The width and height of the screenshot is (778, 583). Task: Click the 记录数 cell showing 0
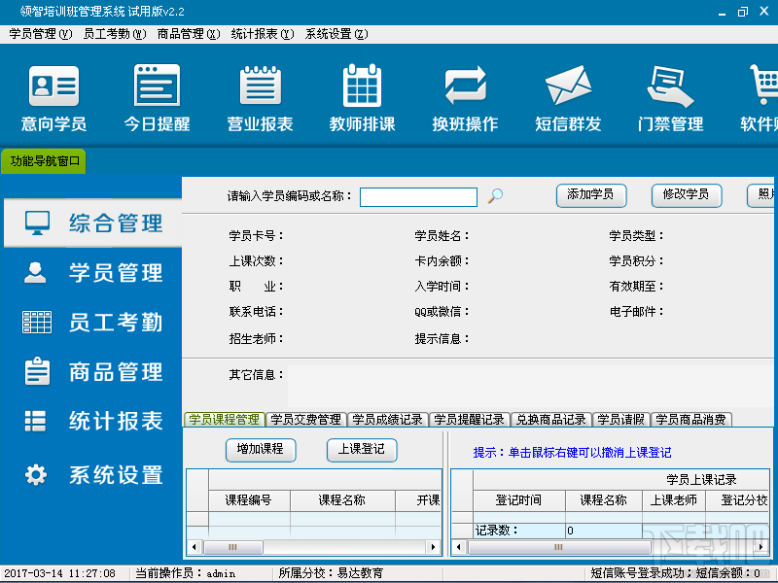click(603, 531)
